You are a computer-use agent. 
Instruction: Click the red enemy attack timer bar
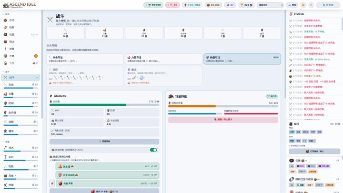coord(251,114)
